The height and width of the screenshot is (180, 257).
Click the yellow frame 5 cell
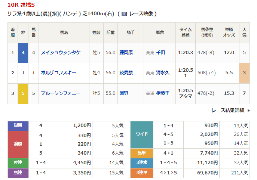23,94
